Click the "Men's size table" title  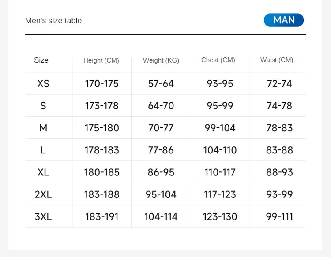53,21
